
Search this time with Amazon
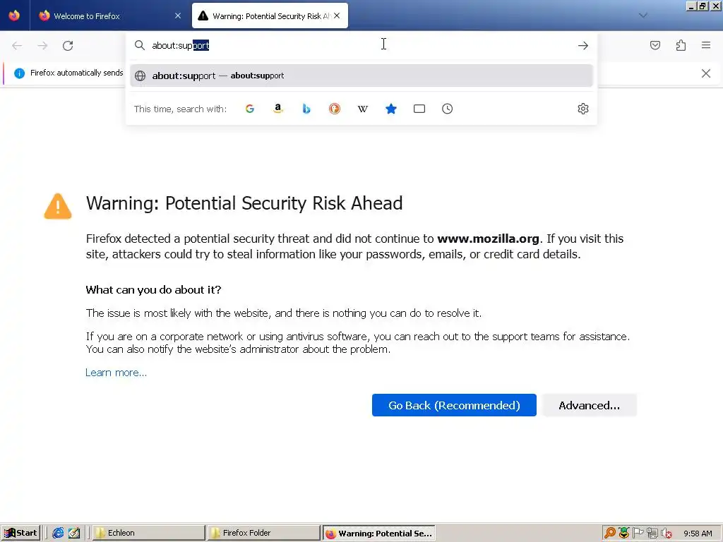coord(278,109)
